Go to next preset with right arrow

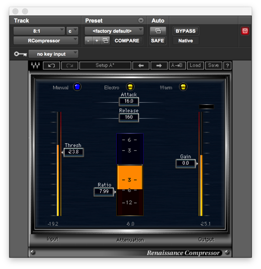pyautogui.click(x=159, y=66)
